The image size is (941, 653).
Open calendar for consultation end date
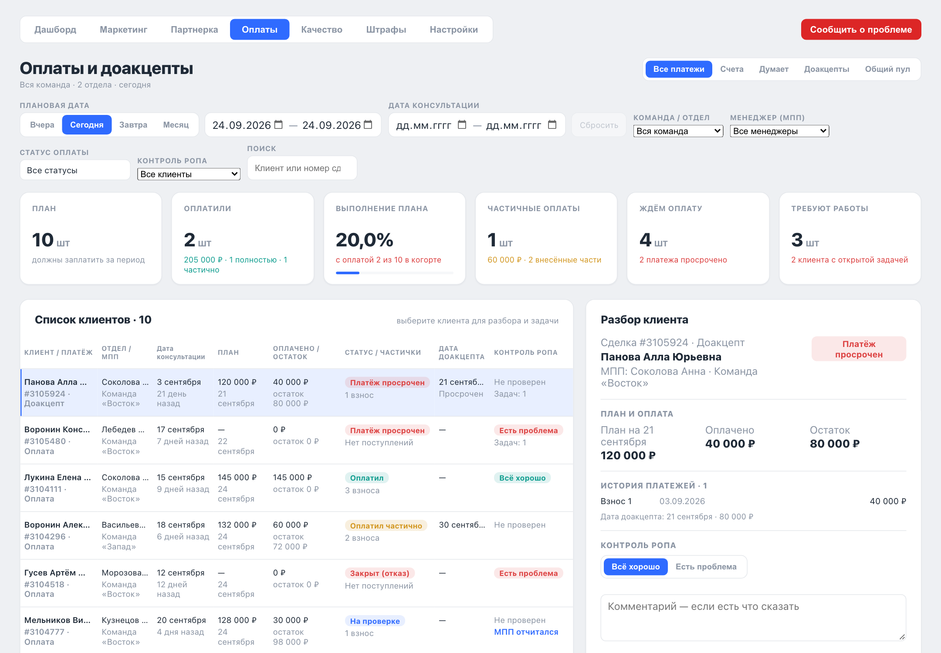(x=552, y=125)
